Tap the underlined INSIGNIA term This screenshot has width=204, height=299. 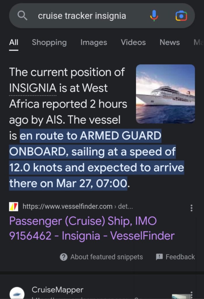point(32,88)
